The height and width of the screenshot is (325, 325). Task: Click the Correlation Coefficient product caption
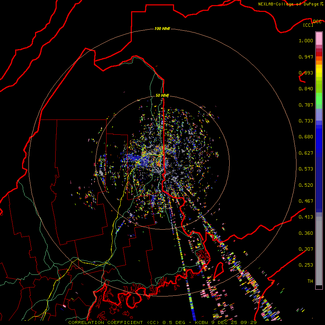tap(162, 322)
